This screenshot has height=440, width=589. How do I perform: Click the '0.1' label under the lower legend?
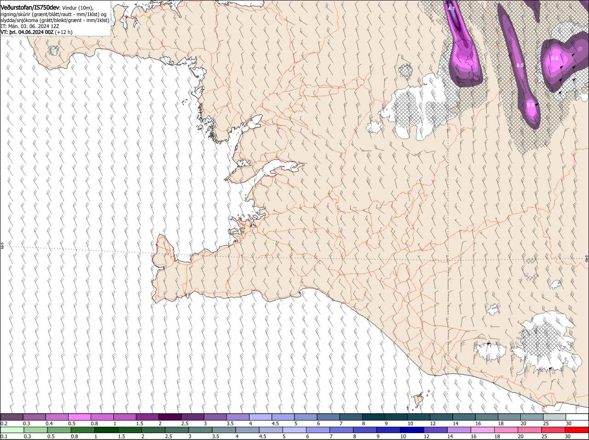click(4, 437)
